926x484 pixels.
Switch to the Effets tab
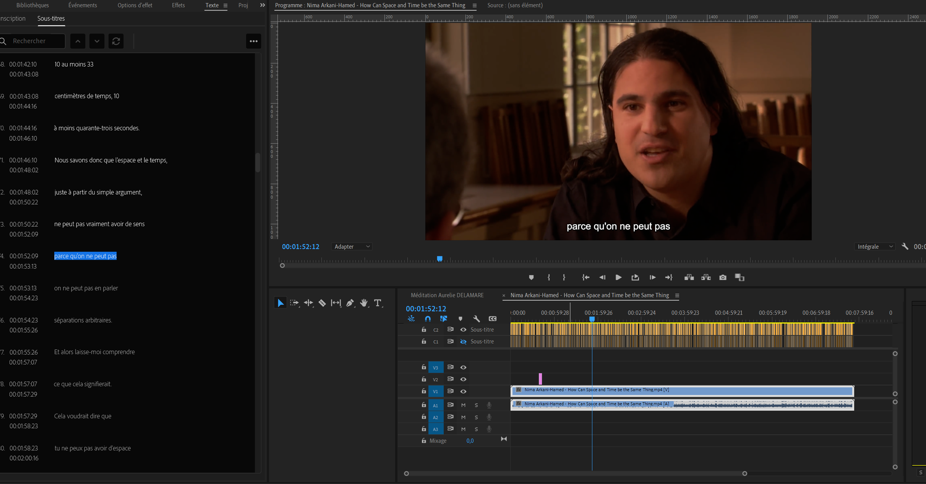pos(178,5)
